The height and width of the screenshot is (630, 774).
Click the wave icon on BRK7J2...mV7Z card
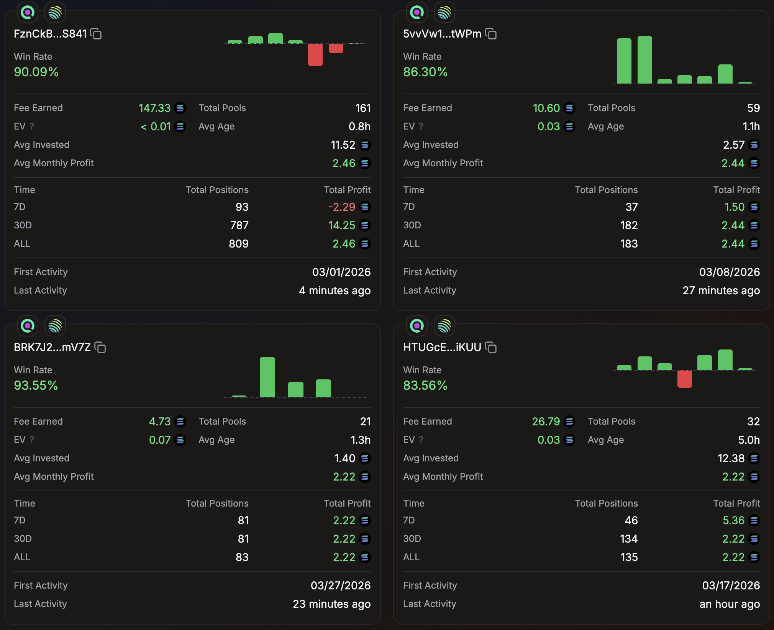55,326
